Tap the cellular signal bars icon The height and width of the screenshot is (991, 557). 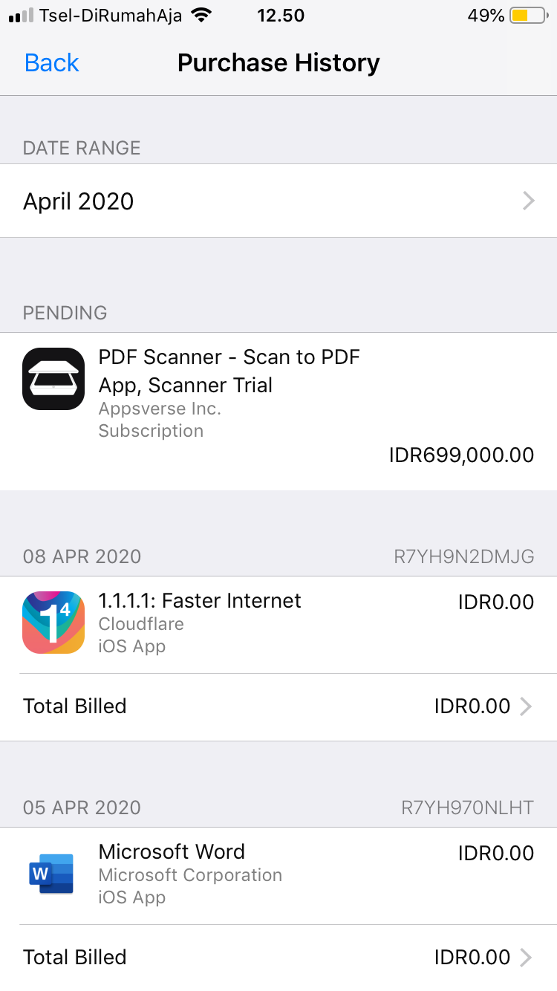point(21,16)
